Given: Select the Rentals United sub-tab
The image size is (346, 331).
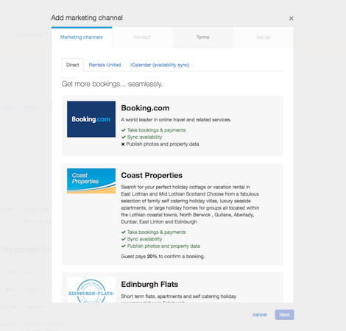Looking at the screenshot, I should tap(105, 65).
